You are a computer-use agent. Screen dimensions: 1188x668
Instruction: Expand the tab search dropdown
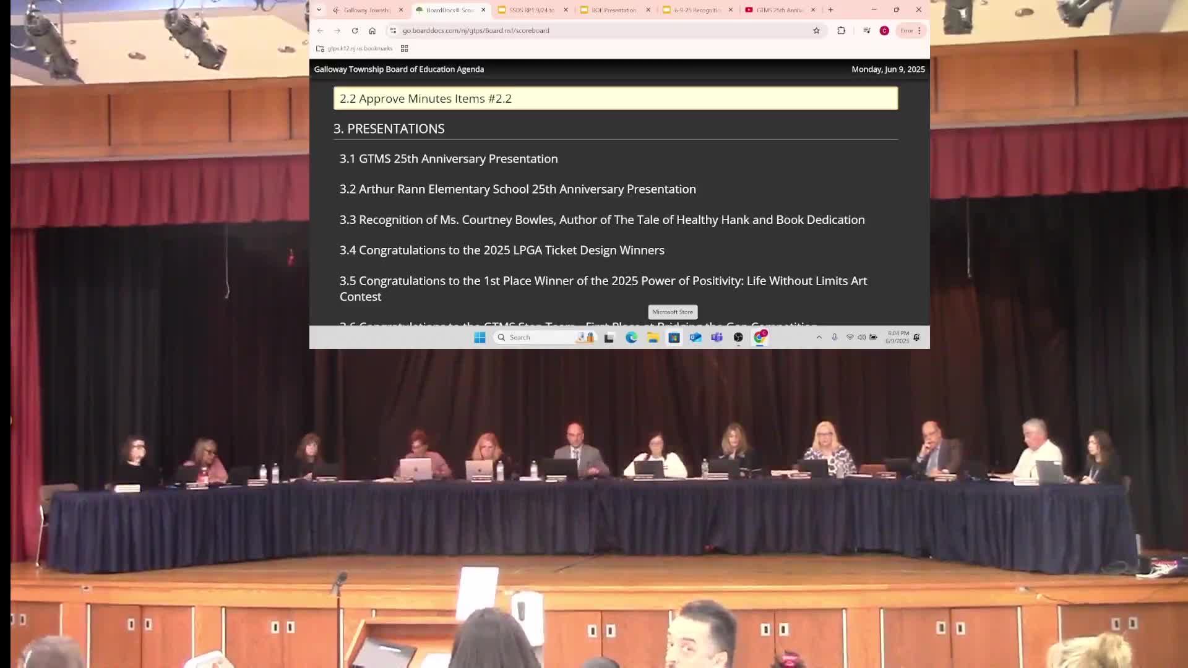coord(319,10)
